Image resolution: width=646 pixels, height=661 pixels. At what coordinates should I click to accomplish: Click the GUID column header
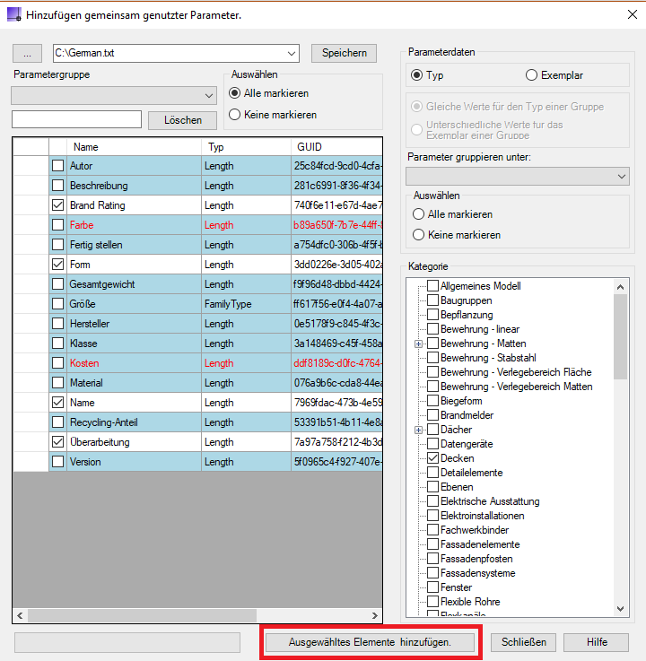tap(336, 147)
